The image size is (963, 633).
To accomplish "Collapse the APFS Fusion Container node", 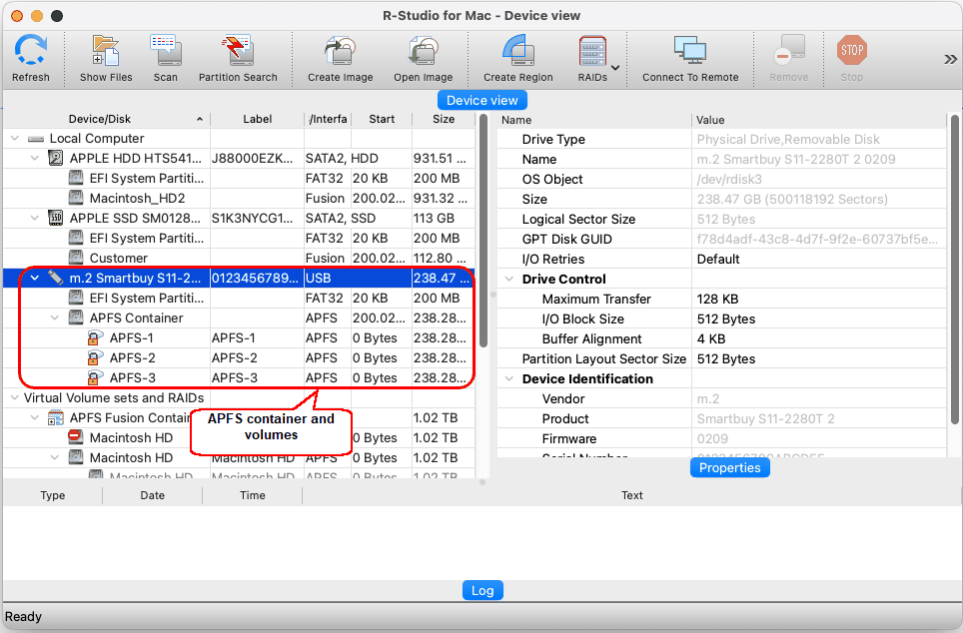I will tap(35, 418).
